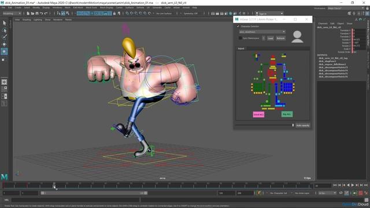This screenshot has width=370, height=208.
Task: Adjust the Anim Picker opacity slider handle
Action: click(293, 125)
